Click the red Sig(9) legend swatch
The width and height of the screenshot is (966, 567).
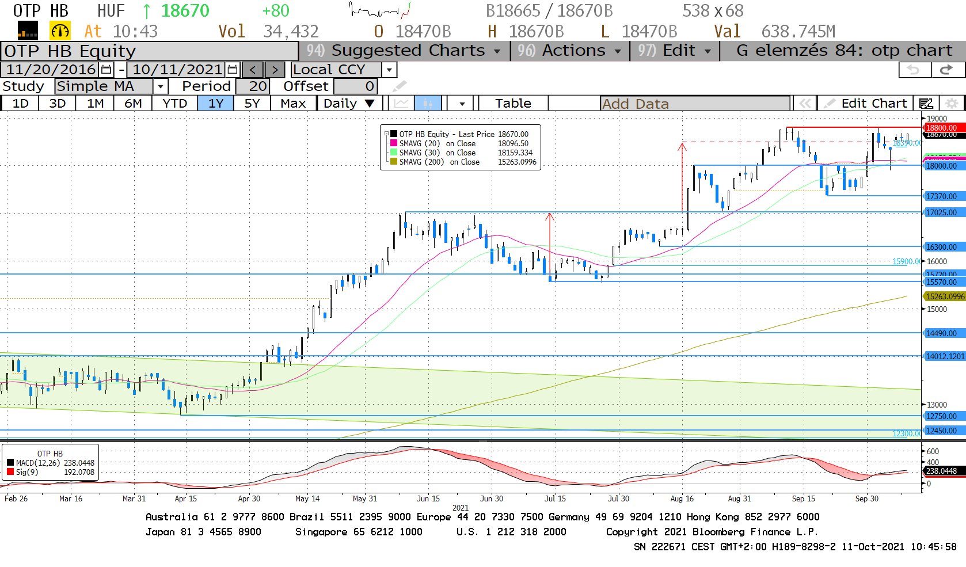[10, 472]
